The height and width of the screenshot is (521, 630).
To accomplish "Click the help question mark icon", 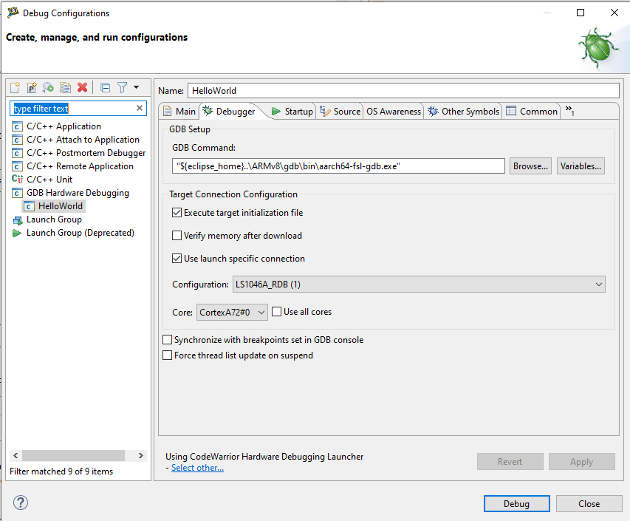I will click(21, 503).
